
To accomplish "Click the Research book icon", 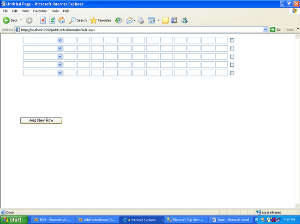I will [174, 20].
